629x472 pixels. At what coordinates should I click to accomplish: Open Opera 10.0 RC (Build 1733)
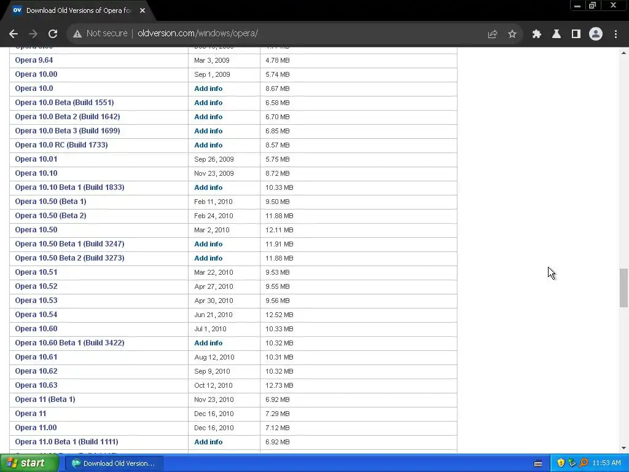tap(61, 145)
